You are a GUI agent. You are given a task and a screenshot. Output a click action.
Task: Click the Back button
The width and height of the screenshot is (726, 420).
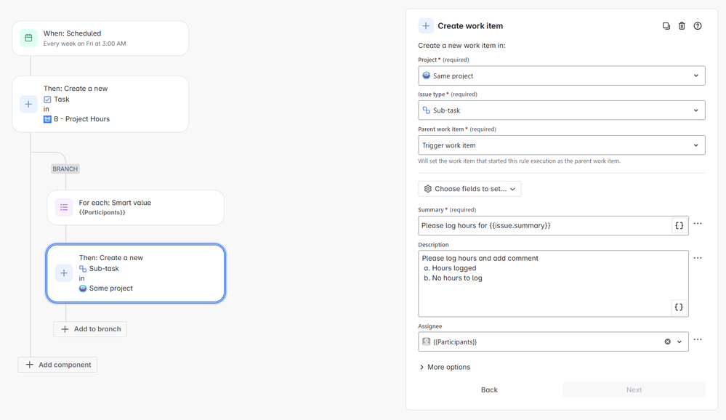(x=489, y=389)
